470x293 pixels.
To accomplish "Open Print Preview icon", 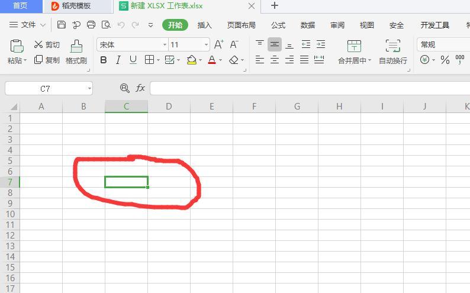I will point(106,25).
